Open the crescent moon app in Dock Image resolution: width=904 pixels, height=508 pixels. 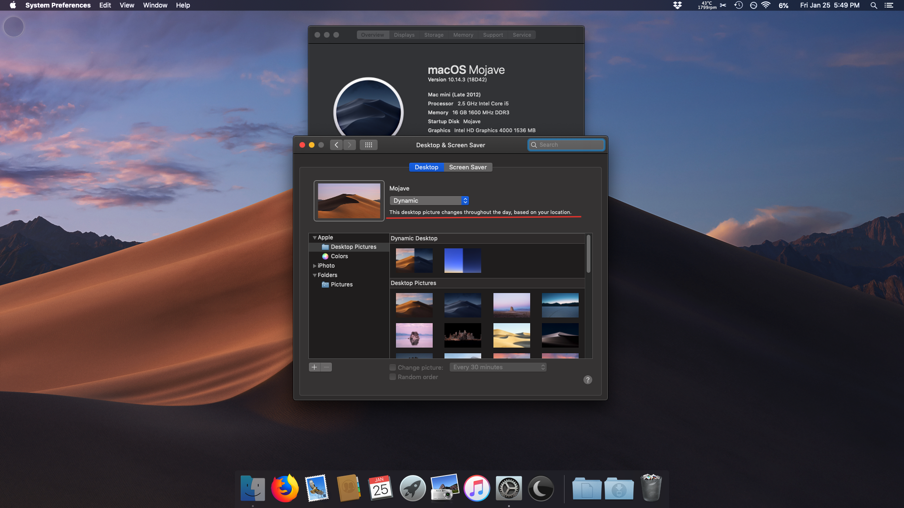click(541, 488)
